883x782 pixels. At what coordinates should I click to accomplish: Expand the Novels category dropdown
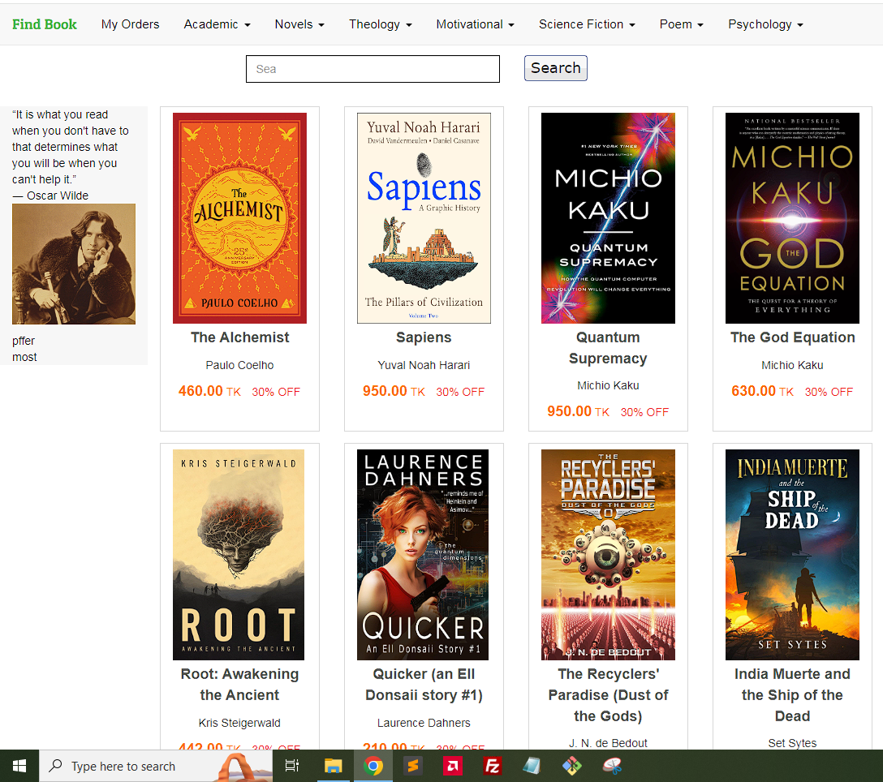(299, 24)
